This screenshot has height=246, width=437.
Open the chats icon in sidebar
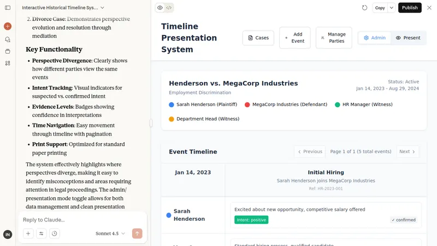pos(8,39)
